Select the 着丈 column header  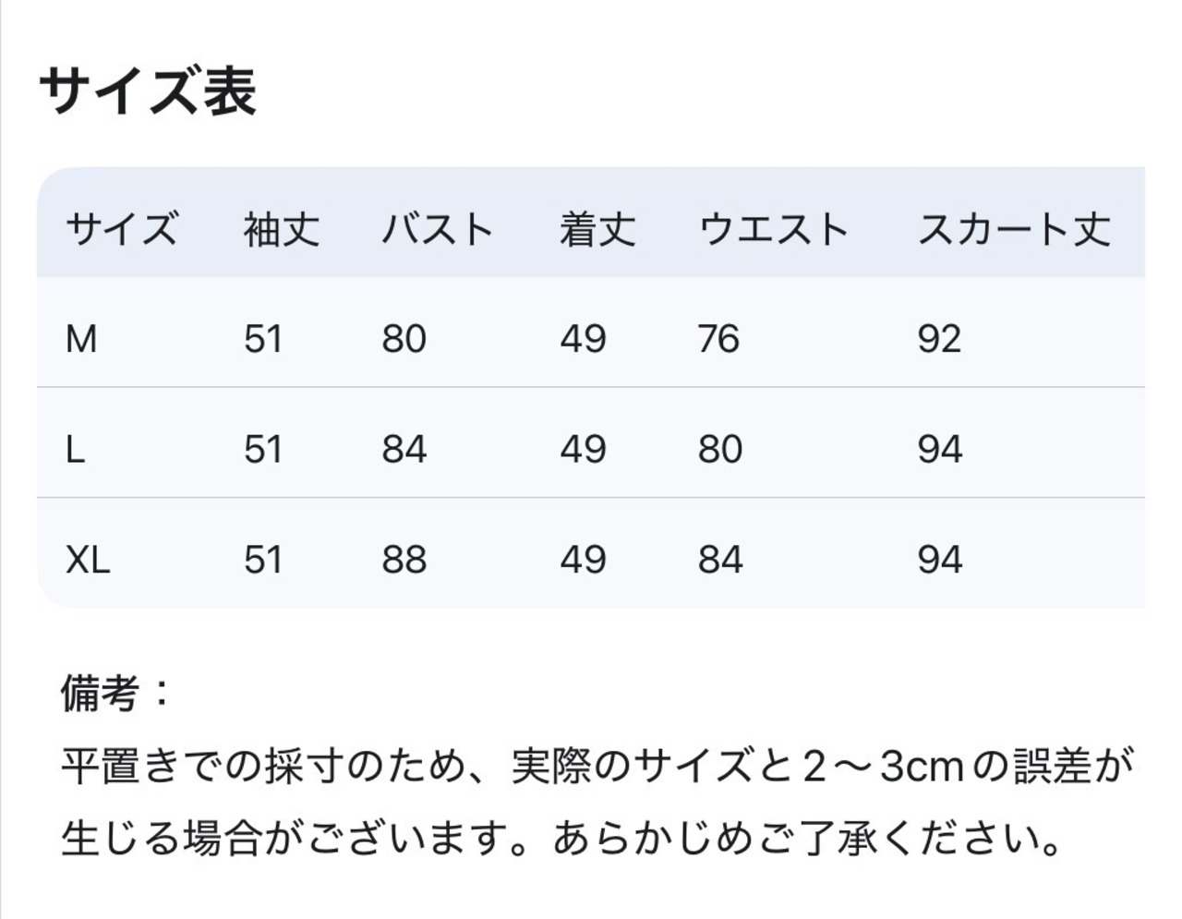[x=597, y=229]
